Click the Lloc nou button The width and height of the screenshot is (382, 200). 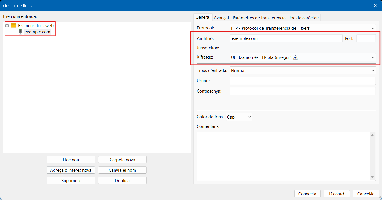pyautogui.click(x=71, y=160)
